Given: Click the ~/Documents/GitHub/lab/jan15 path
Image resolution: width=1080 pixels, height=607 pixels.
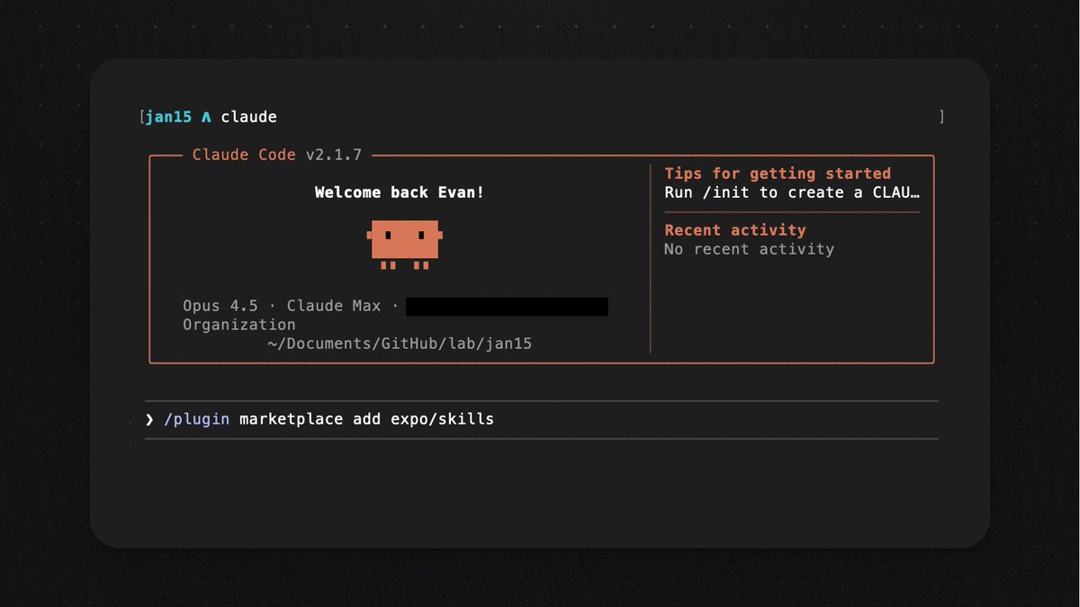Looking at the screenshot, I should tap(400, 344).
